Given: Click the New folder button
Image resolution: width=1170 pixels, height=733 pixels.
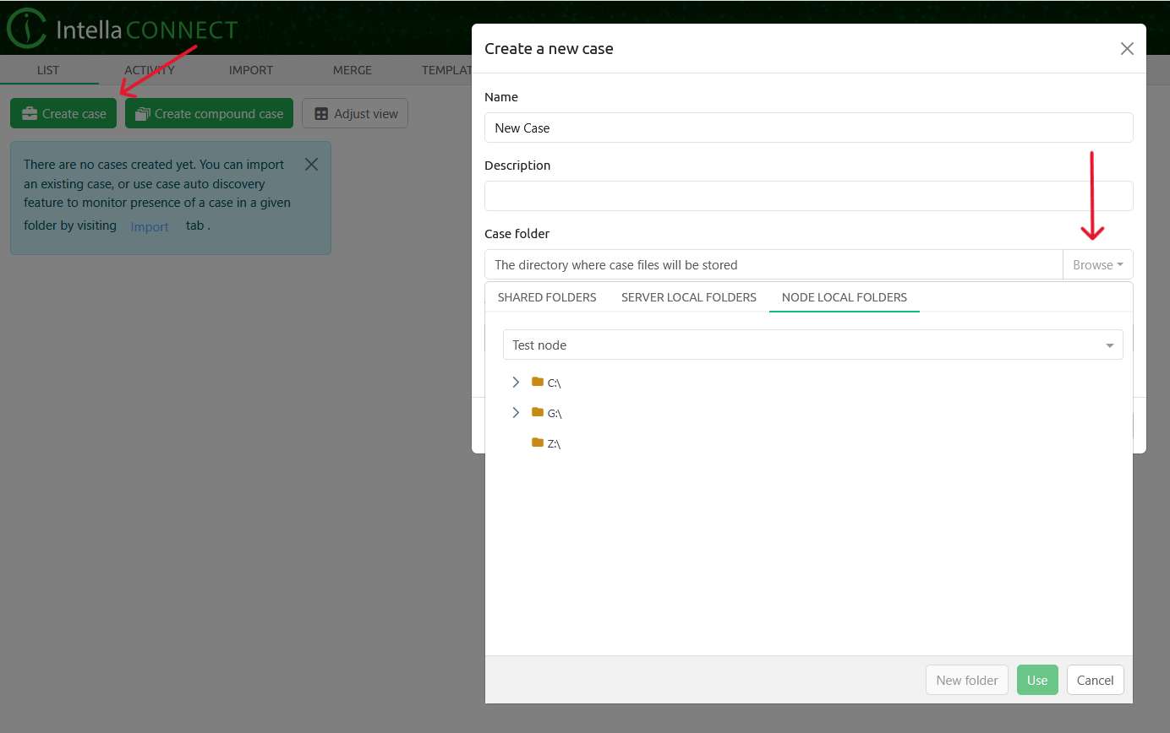Looking at the screenshot, I should tap(966, 680).
